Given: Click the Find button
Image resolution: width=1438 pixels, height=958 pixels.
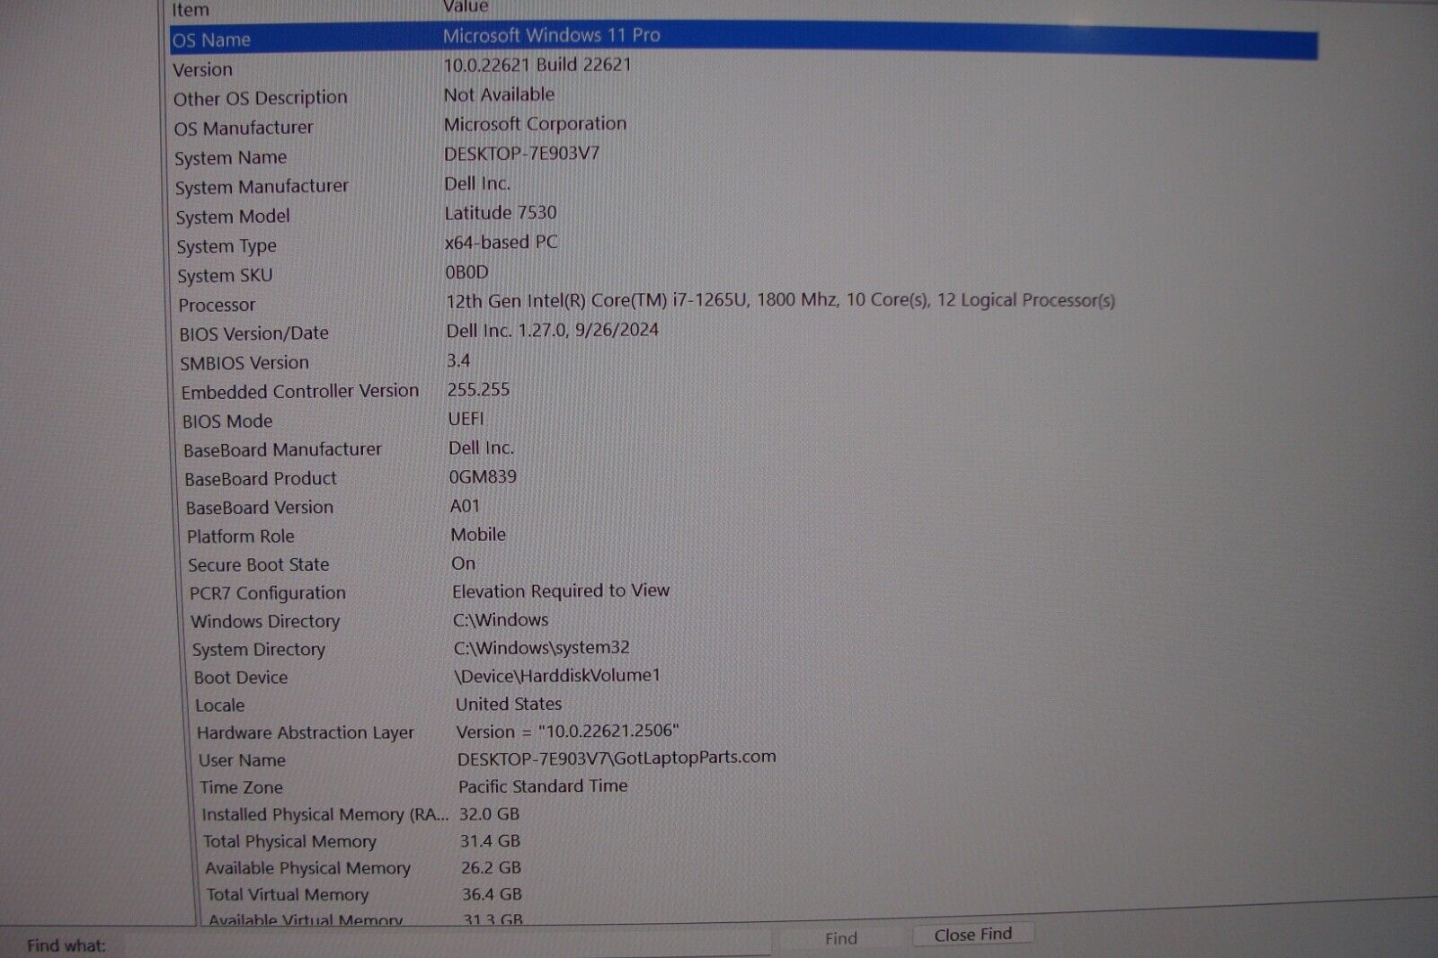Looking at the screenshot, I should coord(840,938).
